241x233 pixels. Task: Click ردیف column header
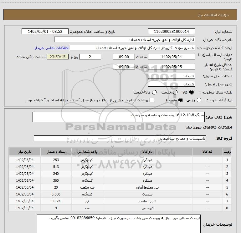click(227, 152)
